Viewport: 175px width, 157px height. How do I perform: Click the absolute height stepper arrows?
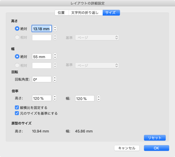click(55, 28)
